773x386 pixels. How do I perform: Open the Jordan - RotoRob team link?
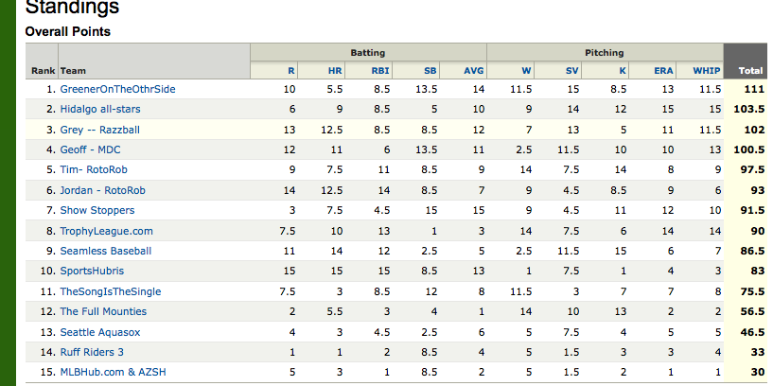pyautogui.click(x=102, y=190)
